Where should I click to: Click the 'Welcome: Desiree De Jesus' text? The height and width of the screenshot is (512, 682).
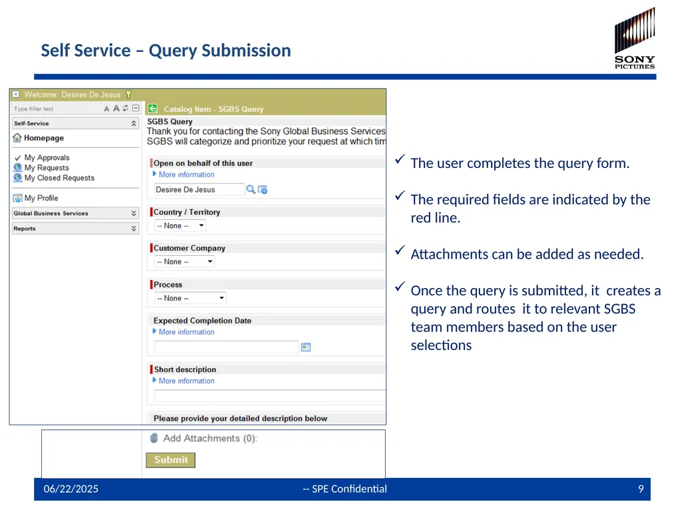click(72, 95)
